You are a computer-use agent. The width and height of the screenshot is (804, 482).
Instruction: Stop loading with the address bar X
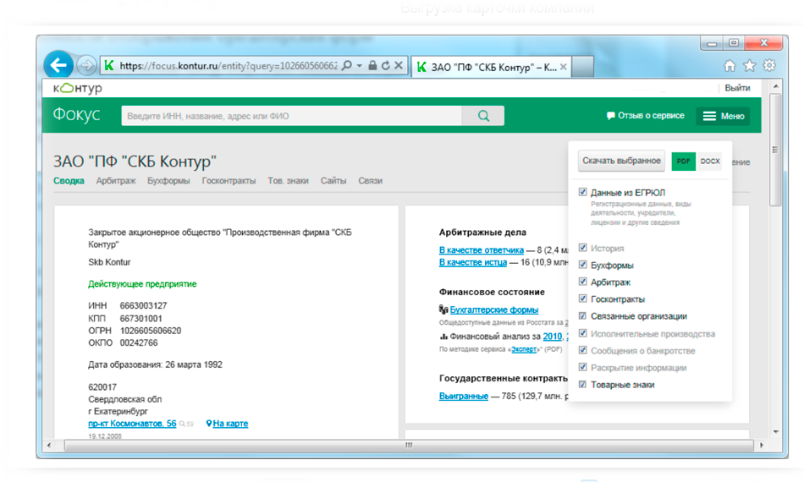[399, 66]
